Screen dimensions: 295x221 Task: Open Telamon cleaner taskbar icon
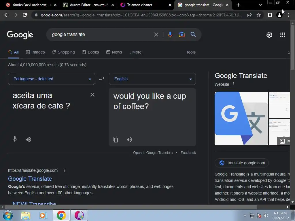[x=79, y=215]
